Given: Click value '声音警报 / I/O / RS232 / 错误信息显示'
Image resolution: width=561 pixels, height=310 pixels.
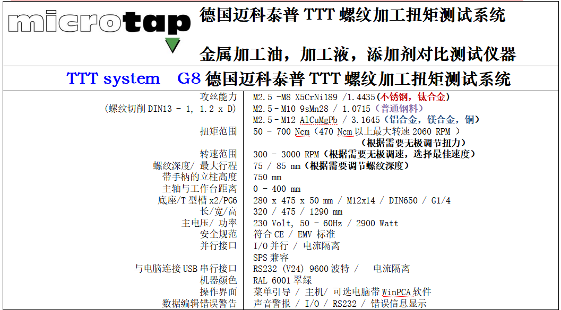Looking at the screenshot, I should tap(340, 303).
